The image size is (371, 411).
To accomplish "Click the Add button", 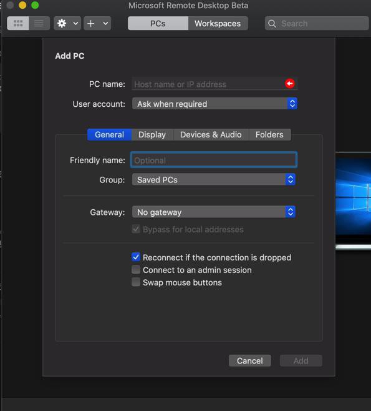I will click(301, 360).
